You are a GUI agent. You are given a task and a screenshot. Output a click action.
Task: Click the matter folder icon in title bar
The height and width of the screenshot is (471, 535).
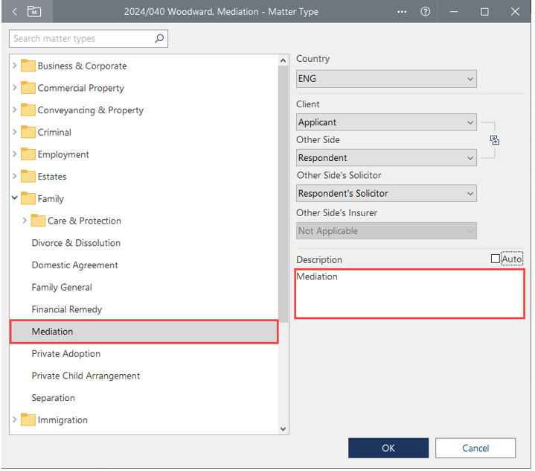click(34, 12)
